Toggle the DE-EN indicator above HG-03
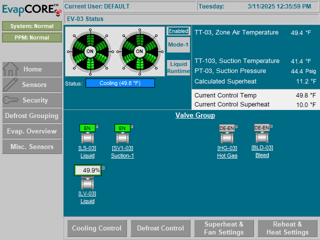 coord(226,128)
